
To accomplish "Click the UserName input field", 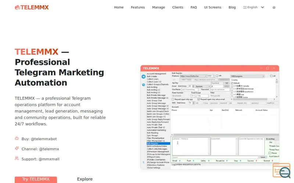I will [x=190, y=90].
